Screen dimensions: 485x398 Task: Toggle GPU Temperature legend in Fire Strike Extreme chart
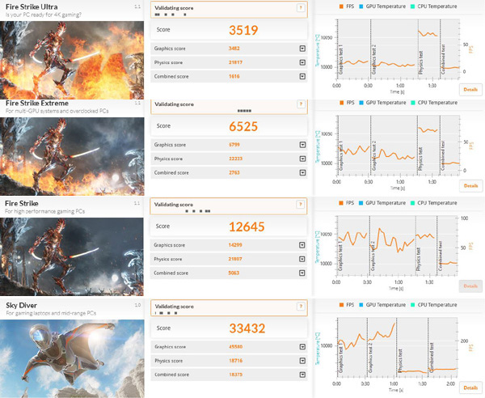pyautogui.click(x=382, y=103)
